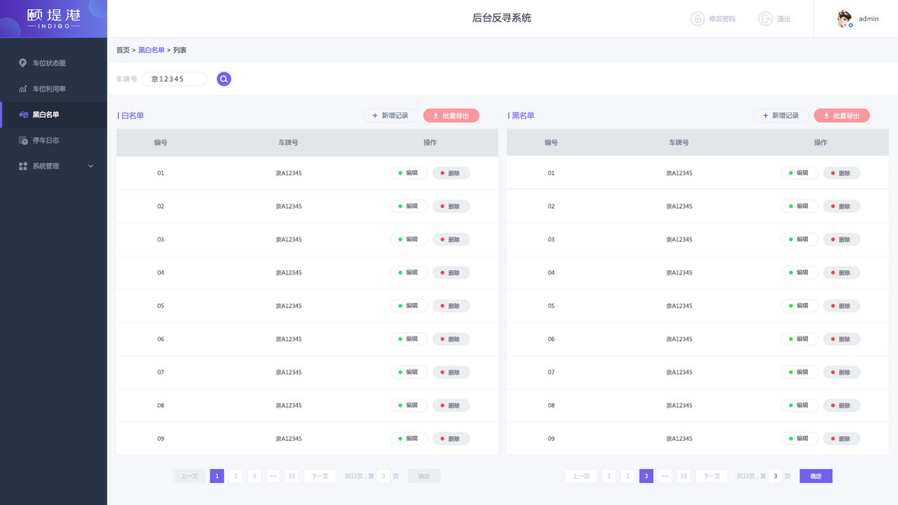Delete row 07 in 白名单
The width and height of the screenshot is (898, 505).
[451, 372]
